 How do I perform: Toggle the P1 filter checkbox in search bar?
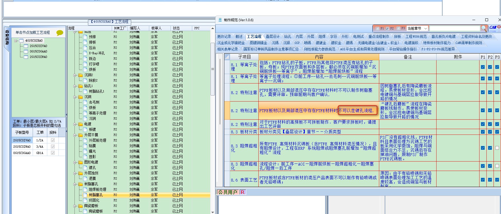377,28
